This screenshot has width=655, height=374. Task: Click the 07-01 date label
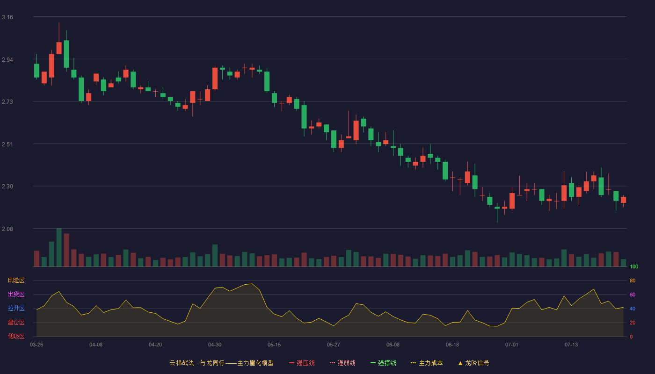click(x=512, y=345)
